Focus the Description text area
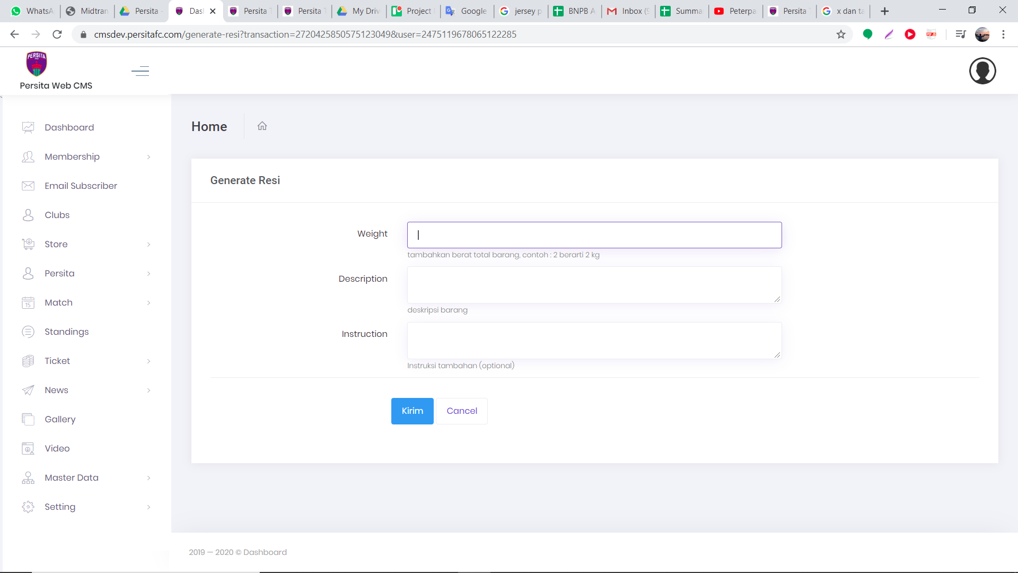The image size is (1018, 573). click(594, 285)
